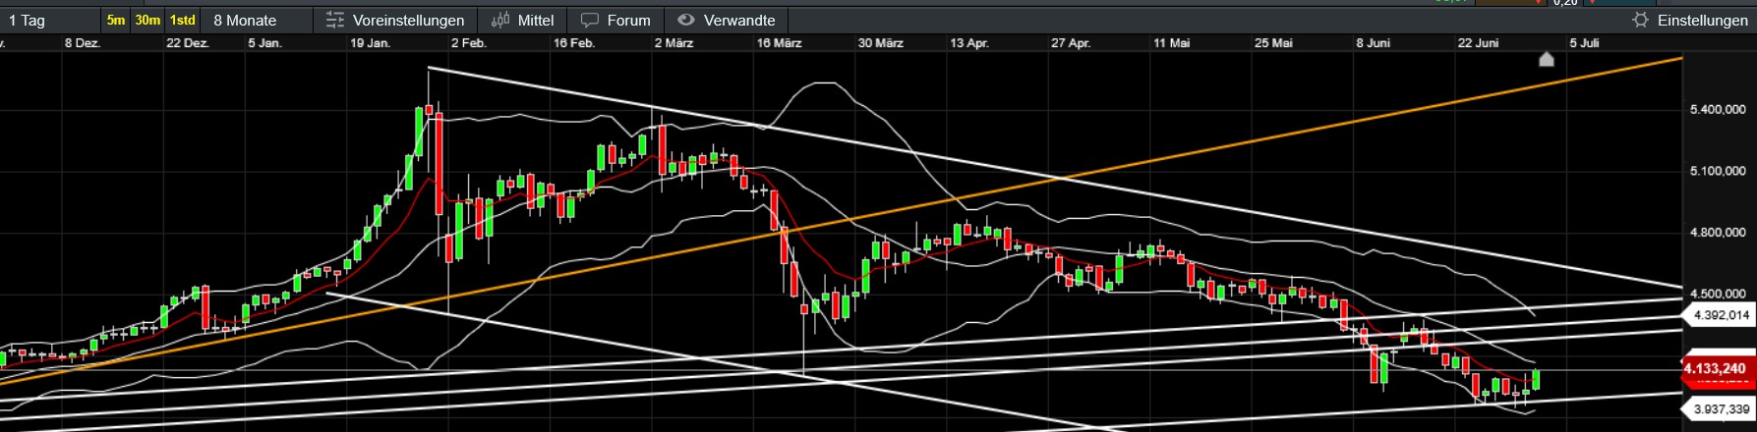This screenshot has height=432, width=1757.
Task: Click the red current price label 4.133,240
Action: point(1718,369)
